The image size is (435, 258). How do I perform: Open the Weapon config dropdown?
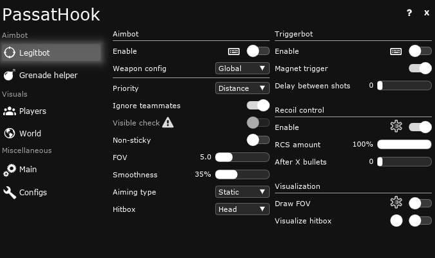click(x=242, y=69)
